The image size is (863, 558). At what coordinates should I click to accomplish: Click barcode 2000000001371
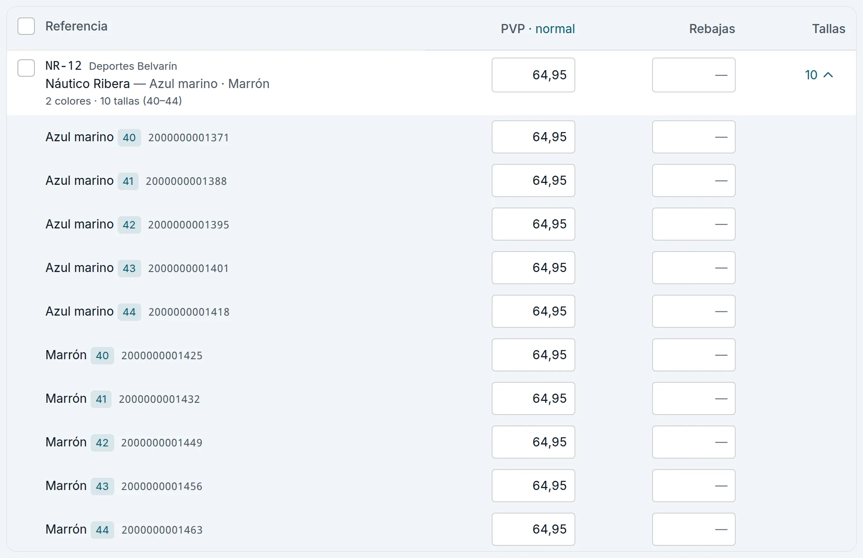(x=188, y=138)
